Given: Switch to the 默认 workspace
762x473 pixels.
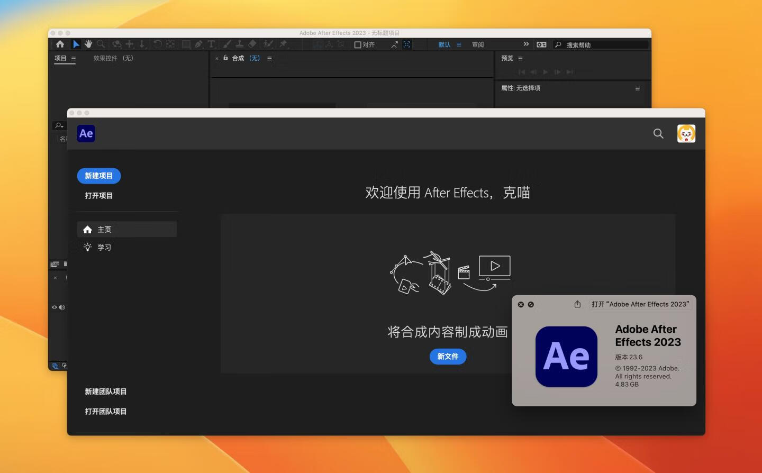Looking at the screenshot, I should pyautogui.click(x=444, y=45).
